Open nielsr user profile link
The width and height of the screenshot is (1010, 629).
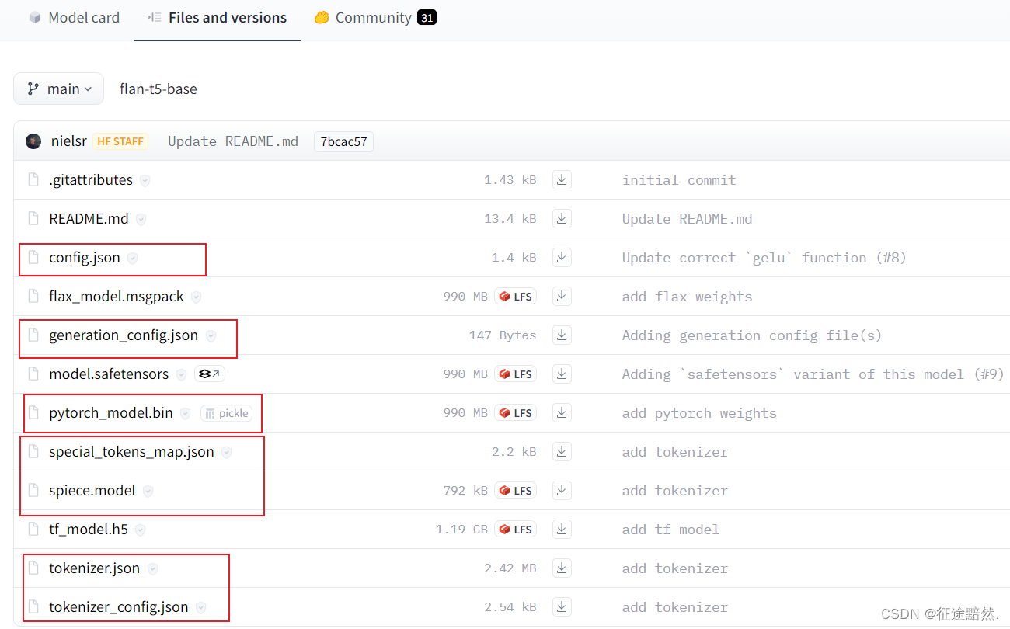[68, 141]
